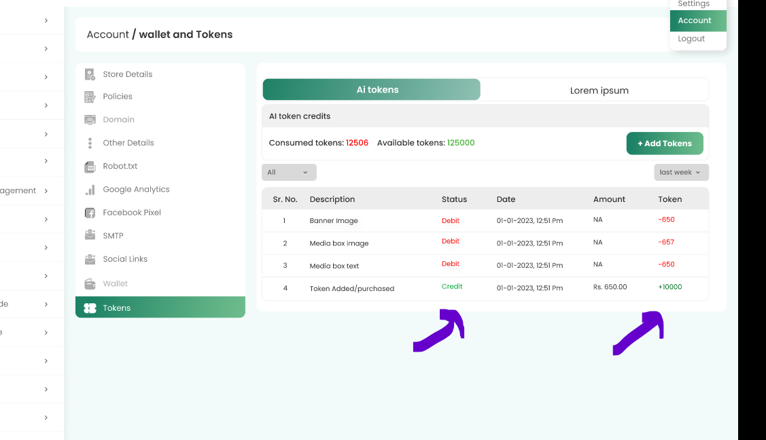
Task: Switch to the Lorem ipsum tab
Action: [599, 90]
